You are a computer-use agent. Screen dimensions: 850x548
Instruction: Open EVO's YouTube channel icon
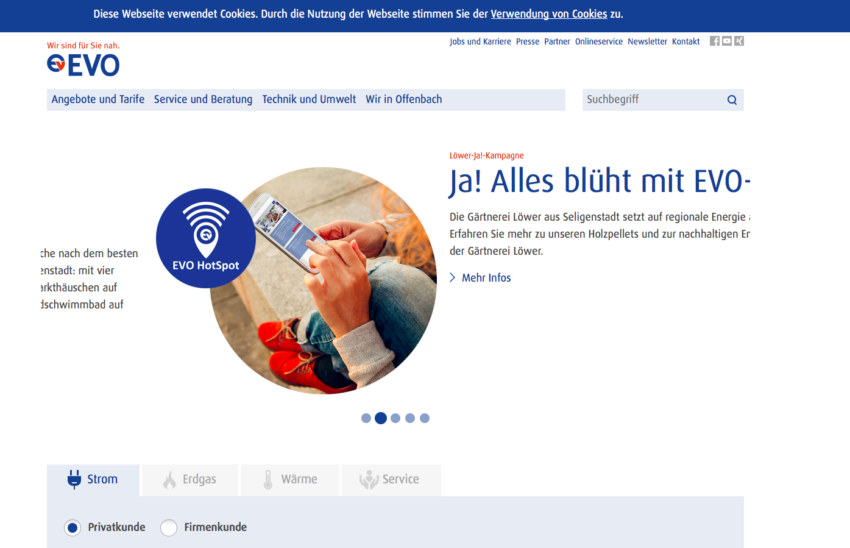pos(727,41)
